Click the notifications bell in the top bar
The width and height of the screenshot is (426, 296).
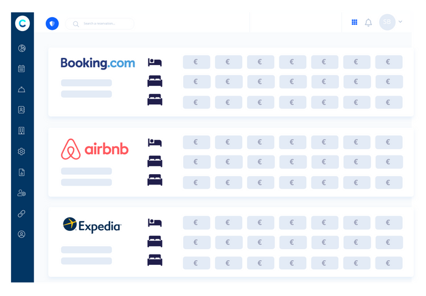point(368,23)
